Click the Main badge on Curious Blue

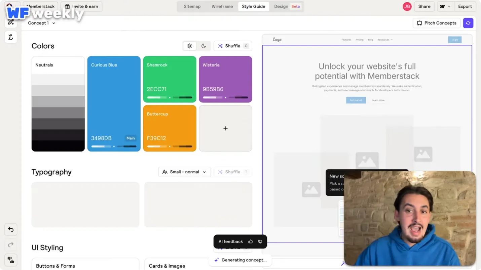[131, 138]
